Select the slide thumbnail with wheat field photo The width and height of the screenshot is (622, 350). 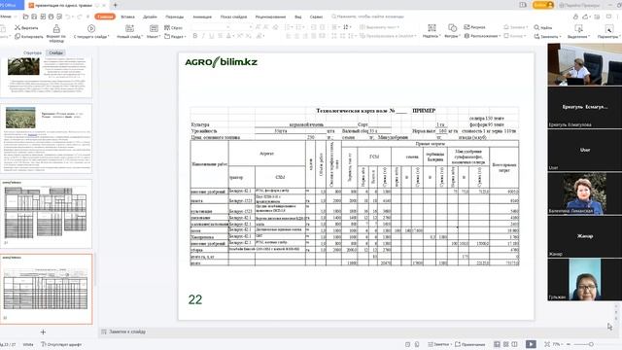point(47,138)
